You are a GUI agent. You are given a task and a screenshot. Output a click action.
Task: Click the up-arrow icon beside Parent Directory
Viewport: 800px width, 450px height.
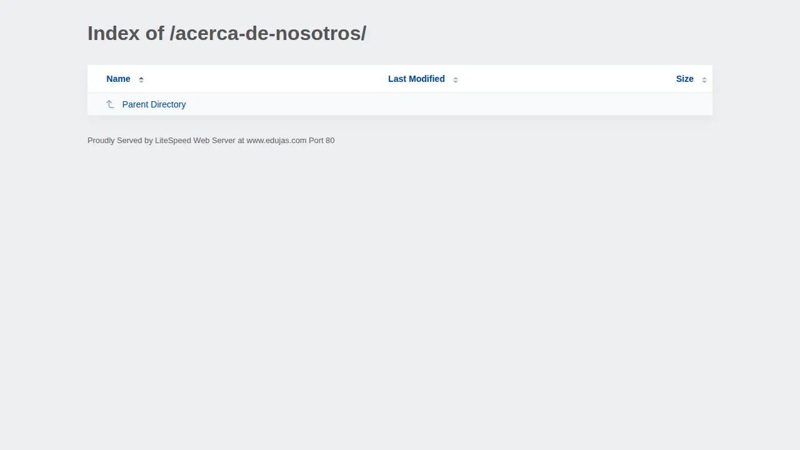click(110, 104)
